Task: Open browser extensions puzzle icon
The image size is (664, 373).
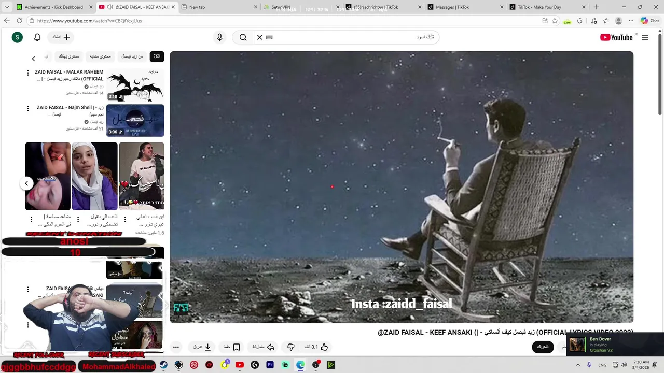Action: [x=580, y=21]
